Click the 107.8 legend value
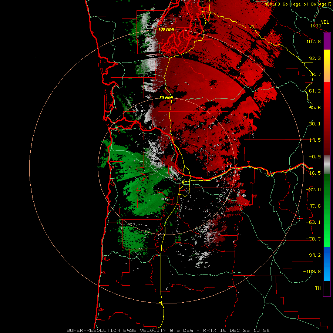333x333 pixels. 313,41
